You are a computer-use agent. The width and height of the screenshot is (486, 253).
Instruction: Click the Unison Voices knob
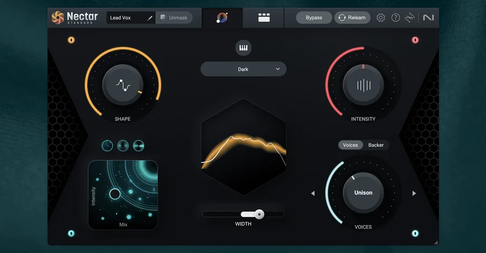click(x=363, y=193)
